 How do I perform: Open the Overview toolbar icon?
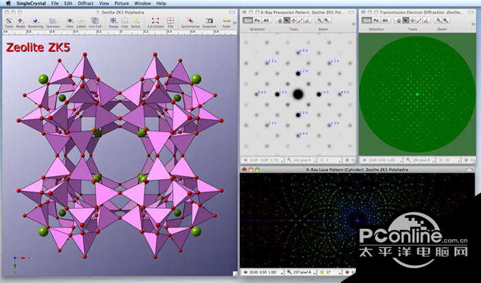[54, 22]
